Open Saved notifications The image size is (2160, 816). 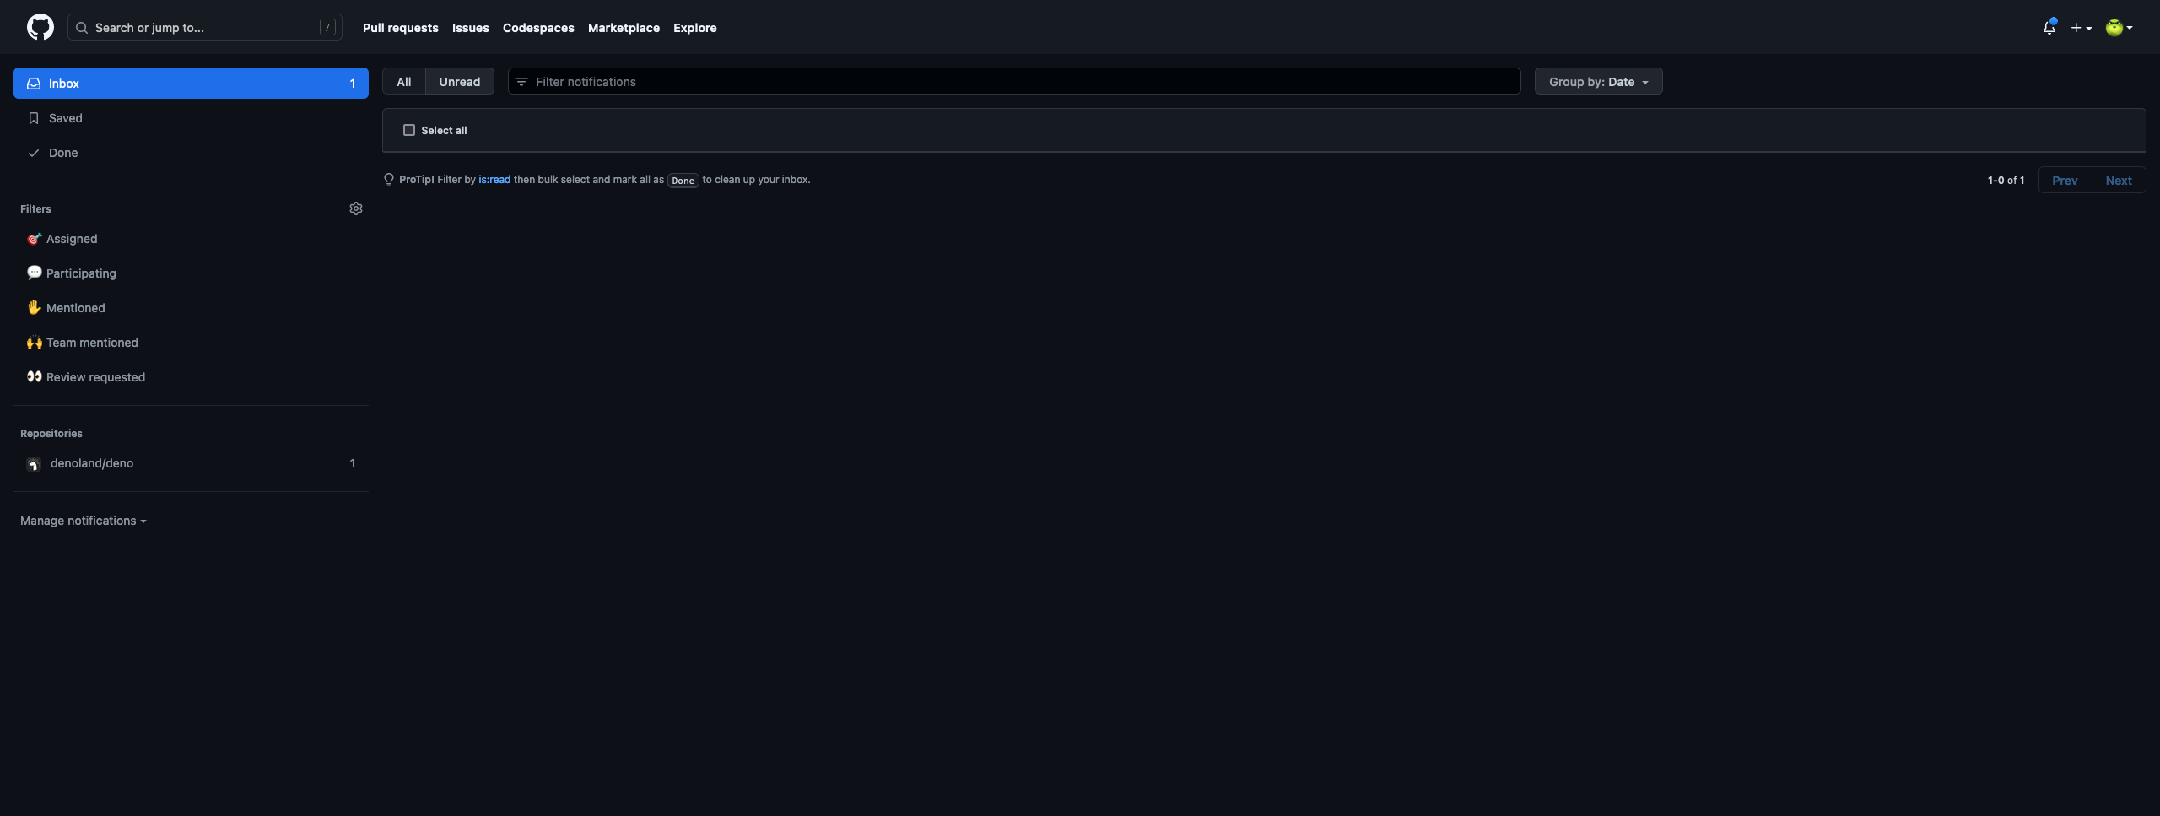65,118
